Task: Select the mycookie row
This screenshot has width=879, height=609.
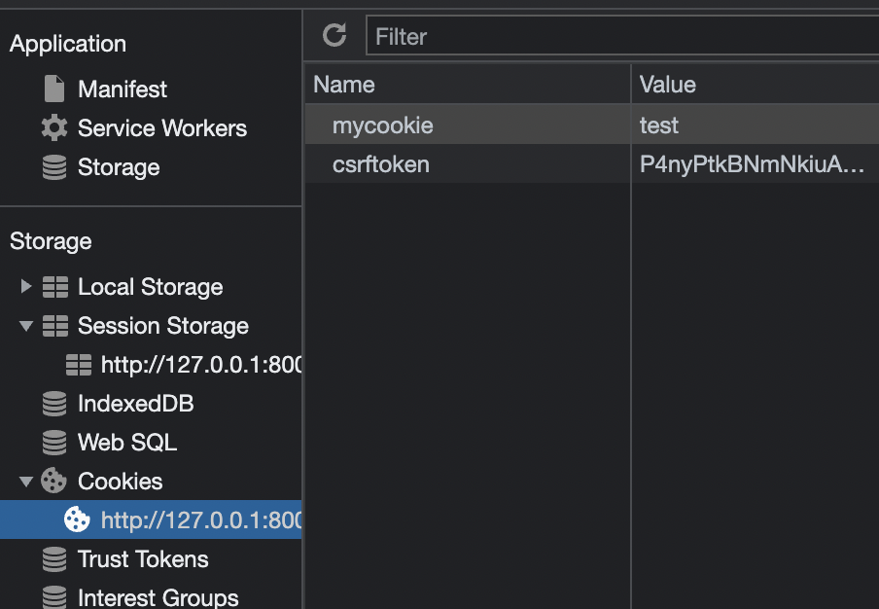Action: pyautogui.click(x=592, y=125)
